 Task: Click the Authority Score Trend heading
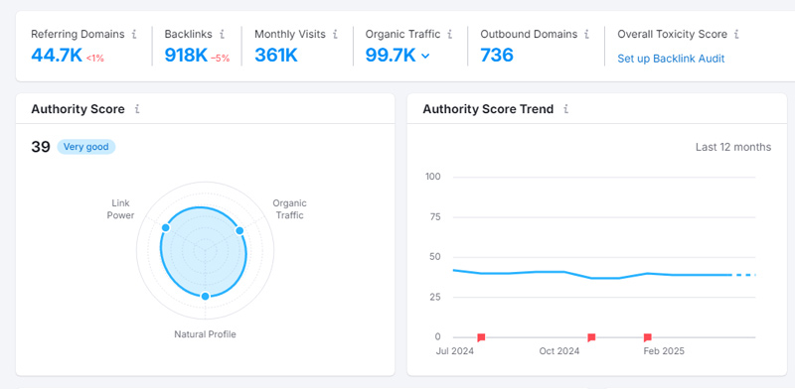488,109
